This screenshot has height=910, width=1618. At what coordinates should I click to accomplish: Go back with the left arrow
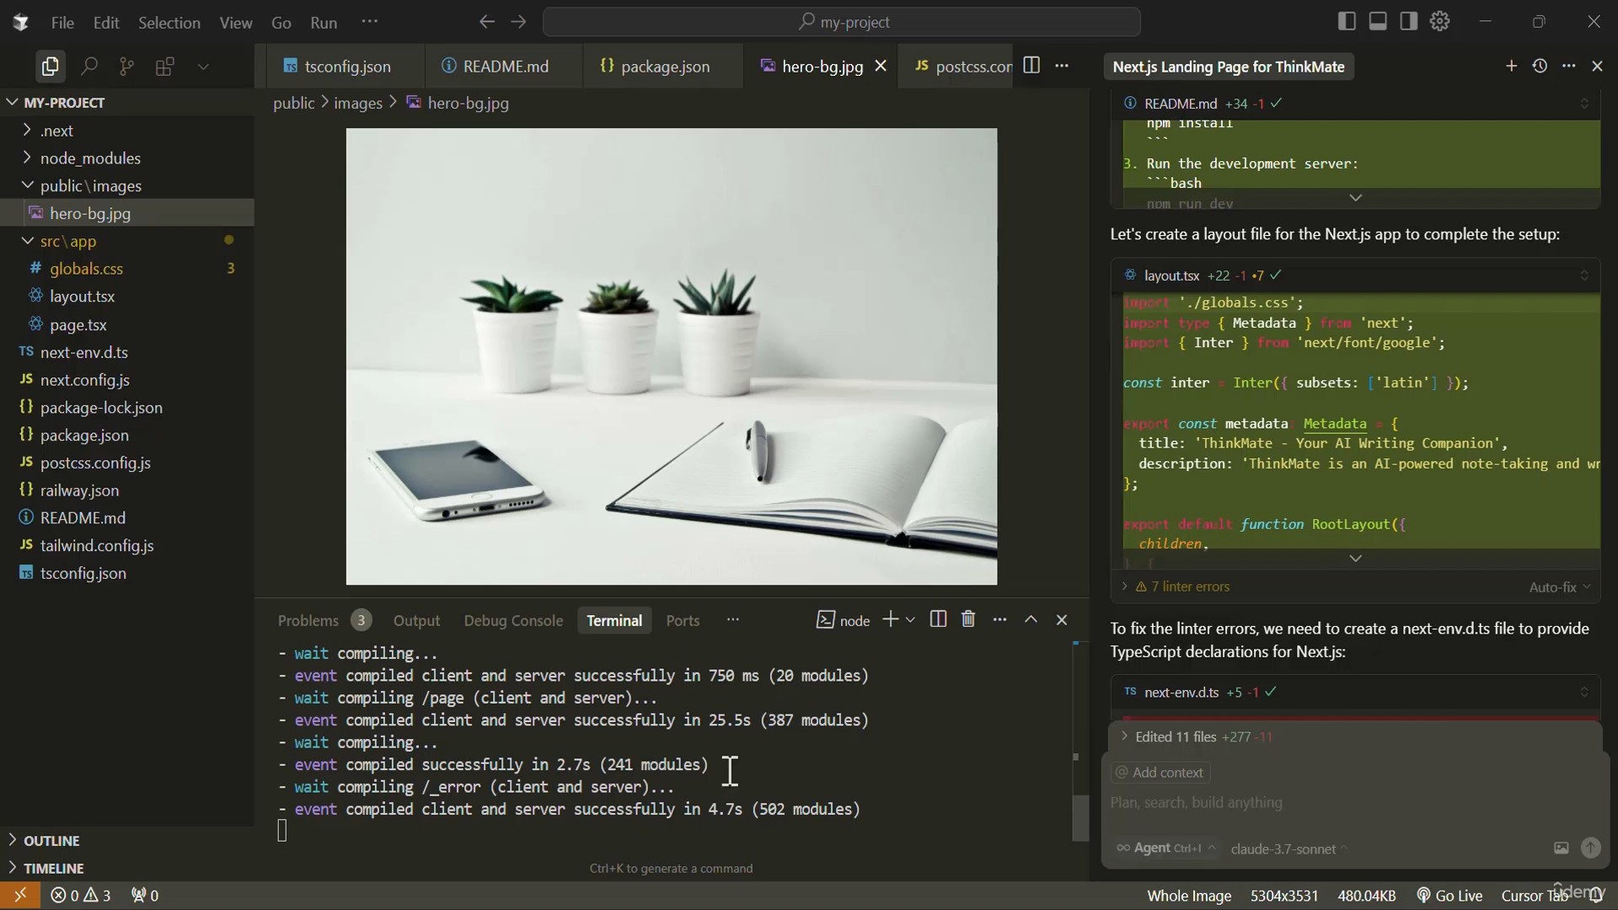point(486,22)
